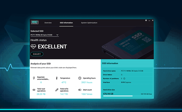Screen dimensions: 182x112
Task: Click the 476.94 GB drive size
Action: (x=108, y=94)
